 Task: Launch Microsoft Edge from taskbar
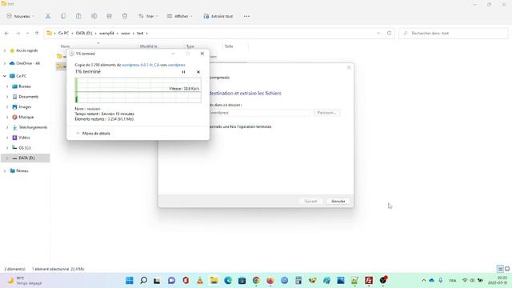coord(228,281)
